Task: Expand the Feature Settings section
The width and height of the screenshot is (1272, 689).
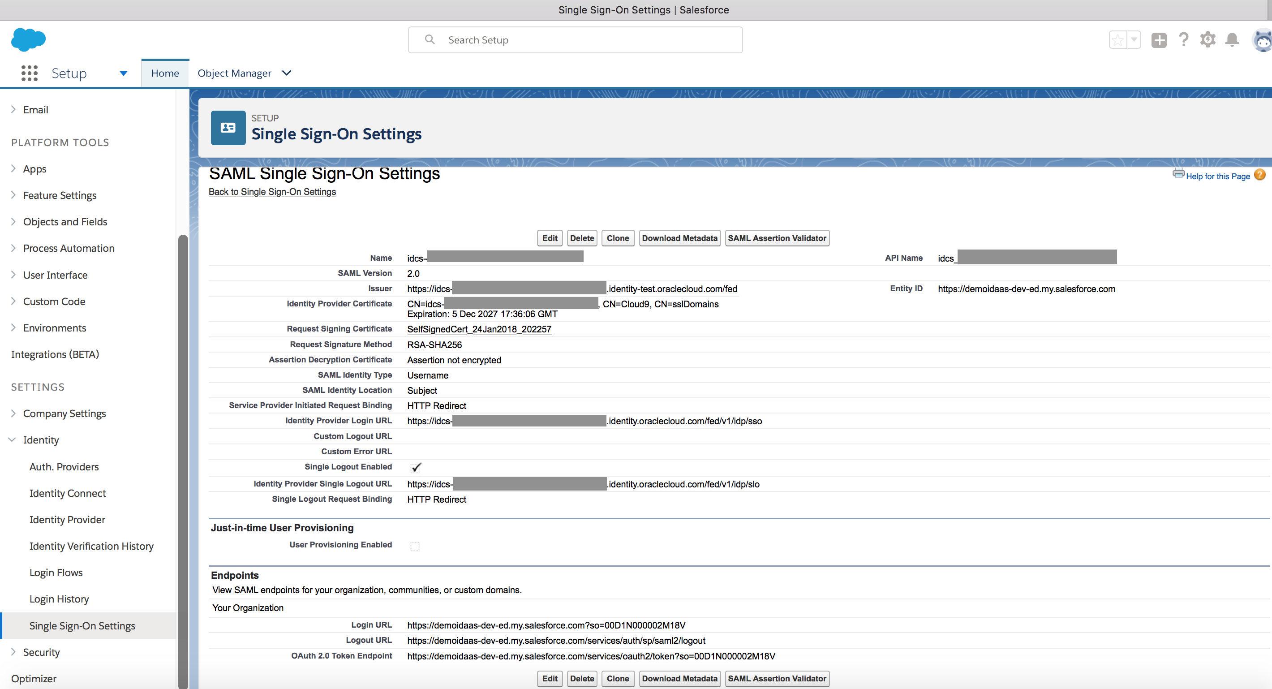Action: coord(13,196)
